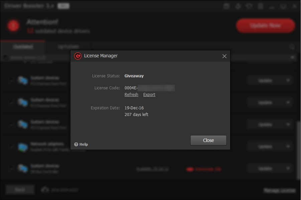The height and width of the screenshot is (200, 301).
Task: Click the Network adapters device icon
Action: [23, 147]
